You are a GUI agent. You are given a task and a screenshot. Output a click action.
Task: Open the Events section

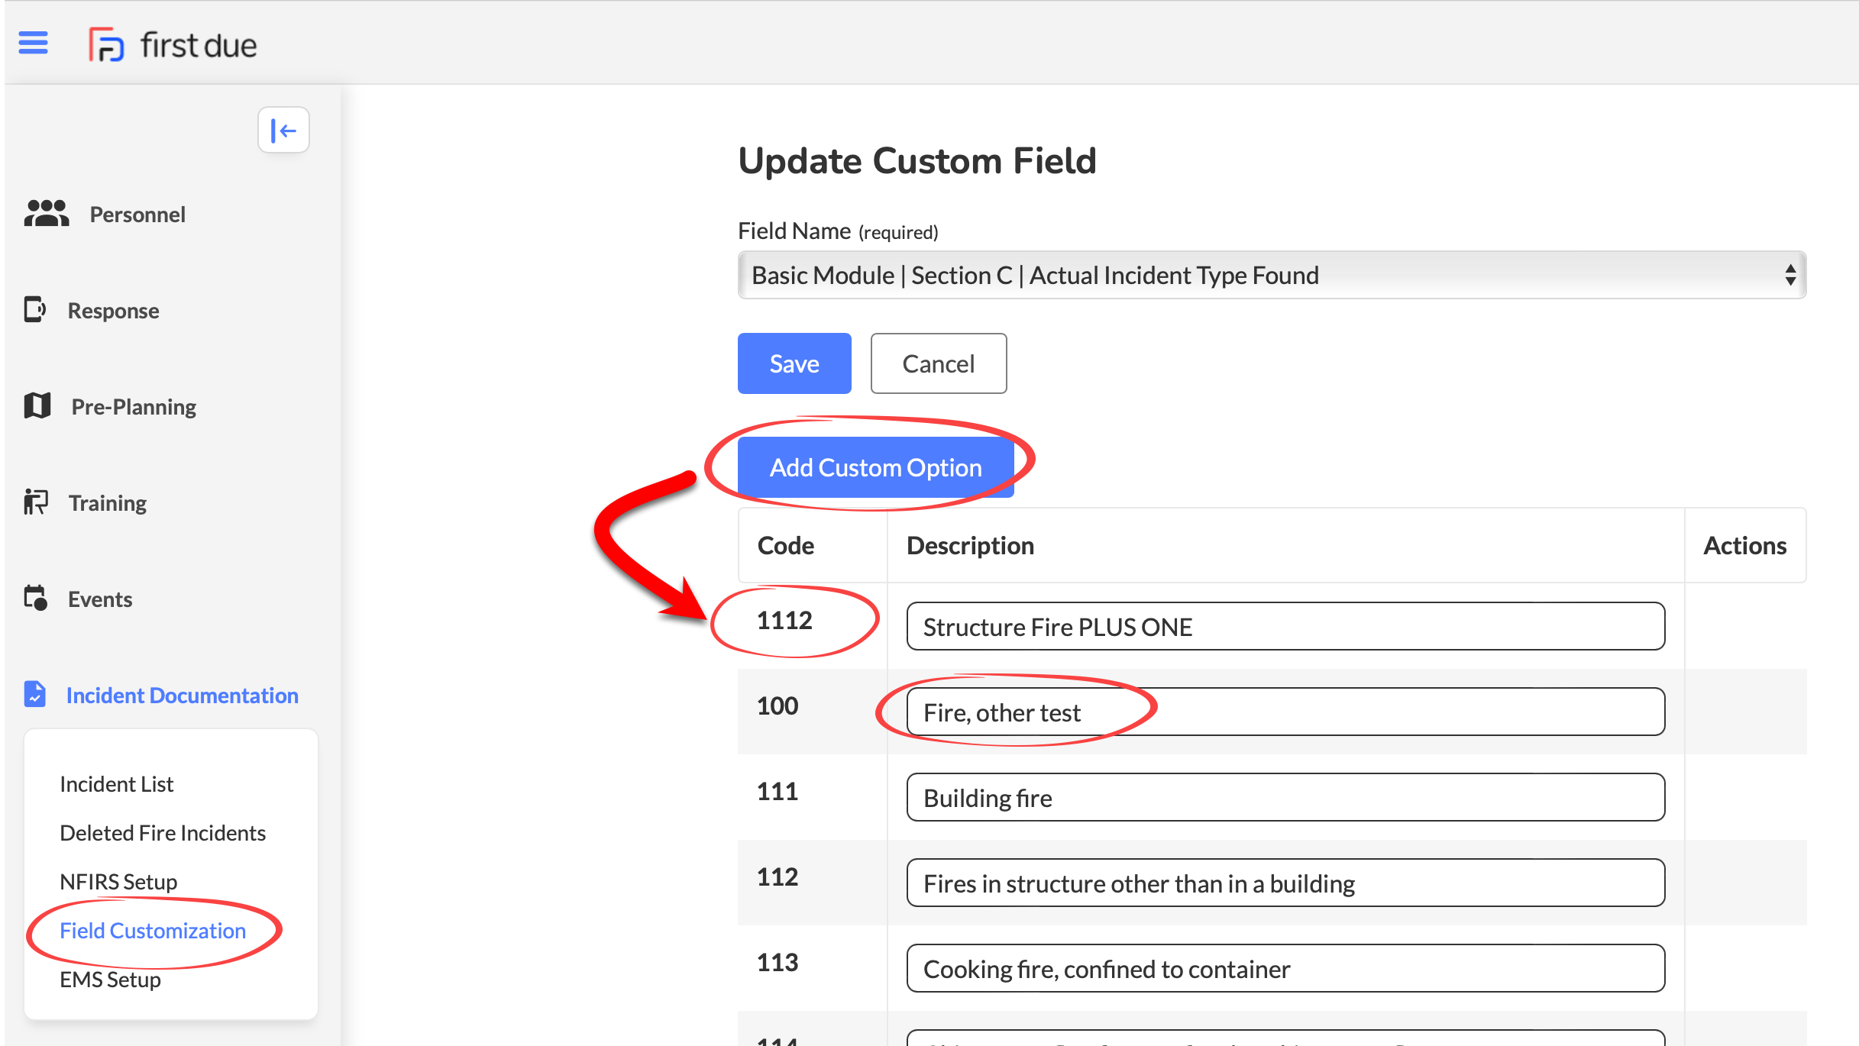click(100, 599)
